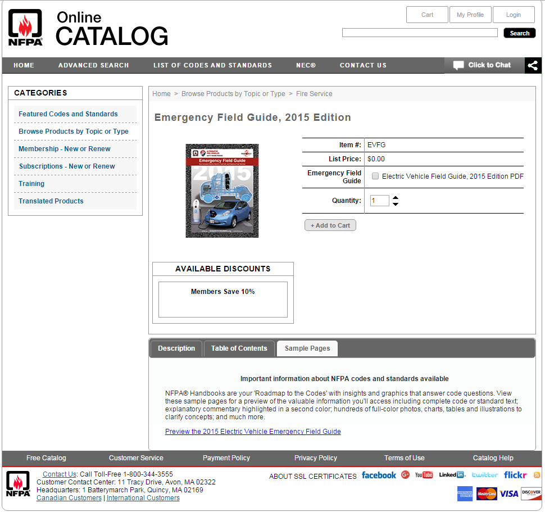Image resolution: width=545 pixels, height=512 pixels.
Task: Click the Twitter logo in footer
Action: click(484, 475)
